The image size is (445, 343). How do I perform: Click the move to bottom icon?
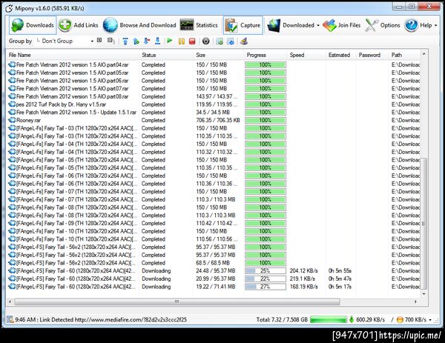pyautogui.click(x=157, y=41)
